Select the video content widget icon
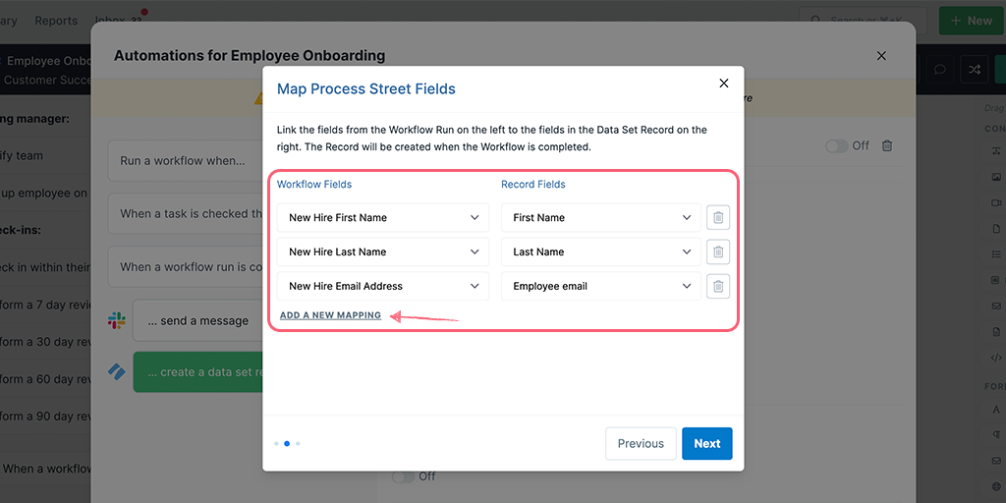Screen dimensions: 1006x503 [996, 202]
